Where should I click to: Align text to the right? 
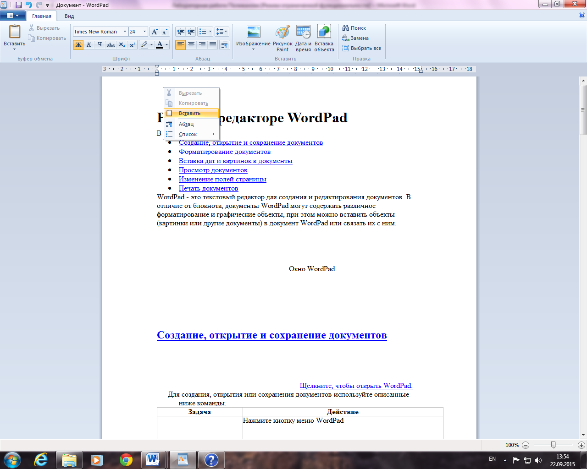tap(202, 45)
